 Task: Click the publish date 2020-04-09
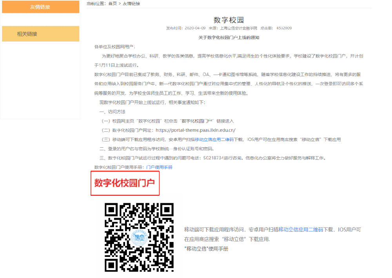click(x=194, y=28)
